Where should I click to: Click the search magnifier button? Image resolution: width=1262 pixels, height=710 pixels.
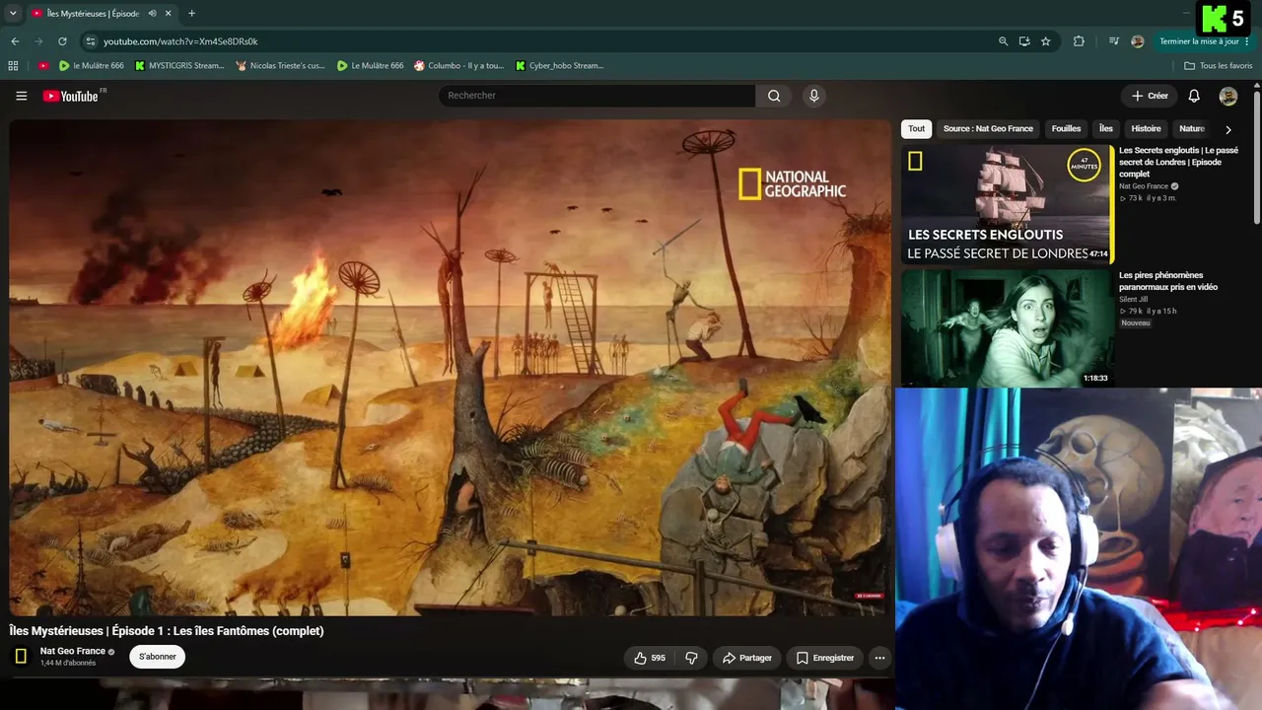pos(774,96)
